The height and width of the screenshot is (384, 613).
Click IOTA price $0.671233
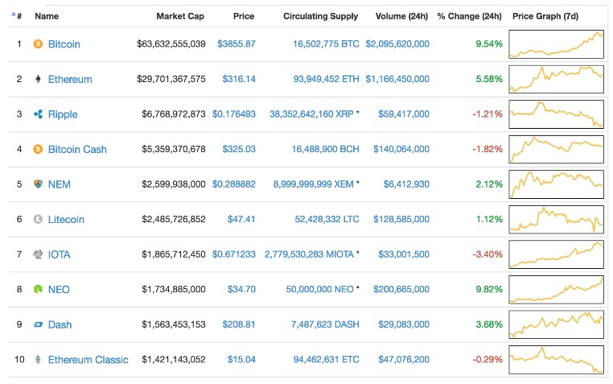[x=234, y=254]
